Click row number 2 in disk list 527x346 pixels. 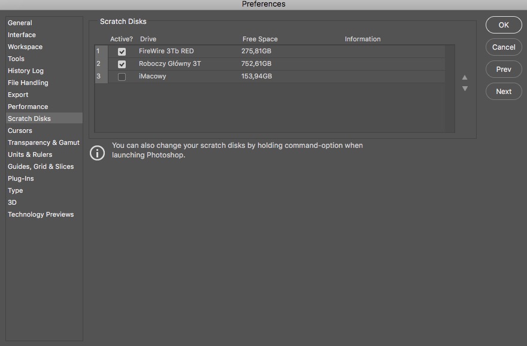101,64
